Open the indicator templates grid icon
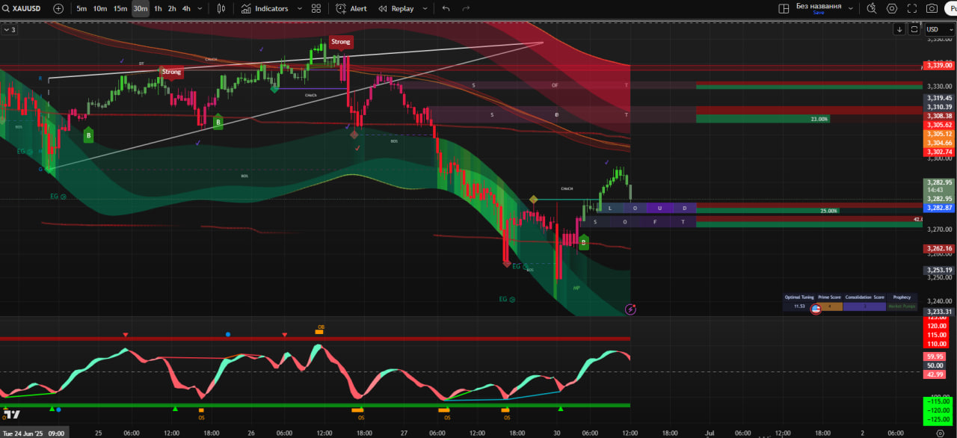The width and height of the screenshot is (957, 438). 316,8
